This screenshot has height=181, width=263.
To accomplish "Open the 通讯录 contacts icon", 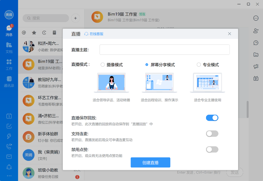I will pos(9,82).
